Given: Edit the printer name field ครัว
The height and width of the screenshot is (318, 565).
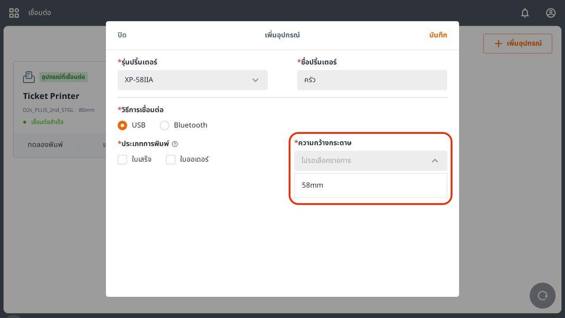Looking at the screenshot, I should click(x=372, y=80).
